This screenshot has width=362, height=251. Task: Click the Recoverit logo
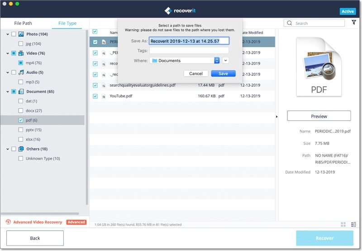pos(180,10)
